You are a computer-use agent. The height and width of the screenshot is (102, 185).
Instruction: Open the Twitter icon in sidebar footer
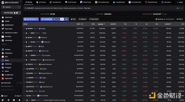click(3, 100)
